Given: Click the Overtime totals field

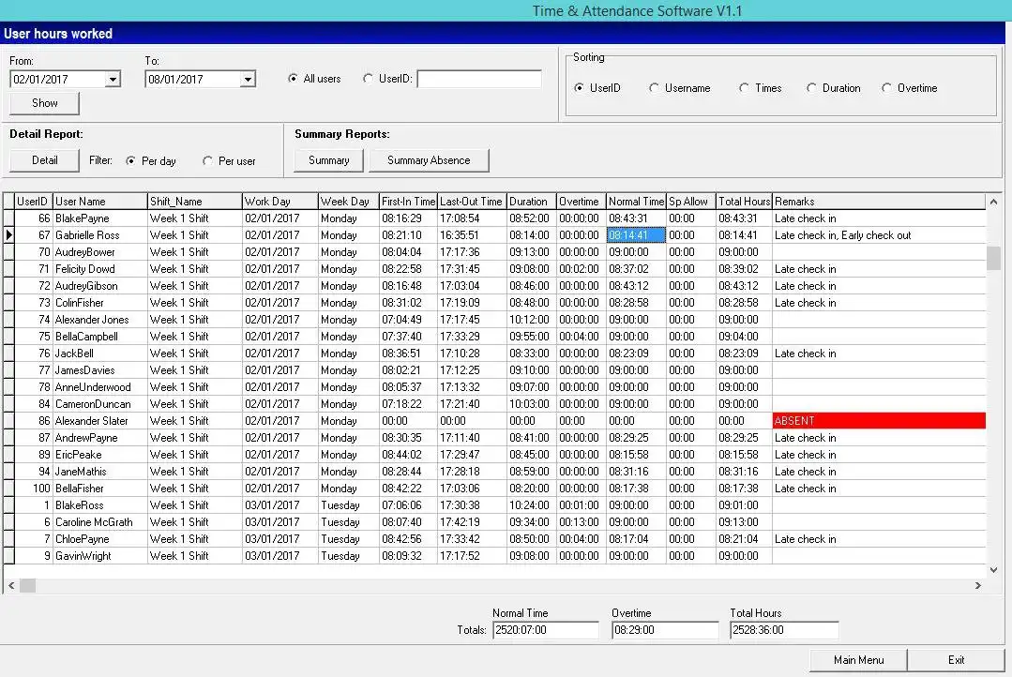Looking at the screenshot, I should [x=665, y=630].
